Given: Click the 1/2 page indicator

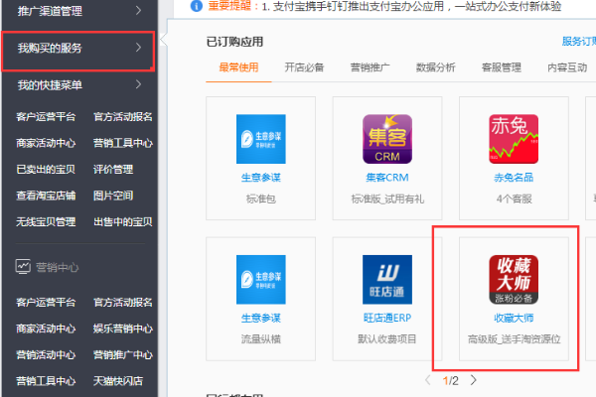Looking at the screenshot, I should (450, 381).
